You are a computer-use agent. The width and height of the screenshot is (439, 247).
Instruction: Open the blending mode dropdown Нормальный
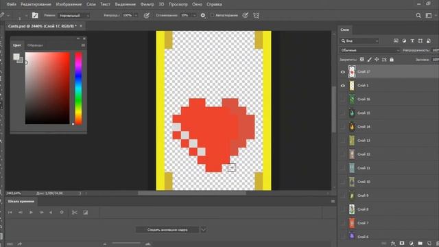click(x=74, y=15)
